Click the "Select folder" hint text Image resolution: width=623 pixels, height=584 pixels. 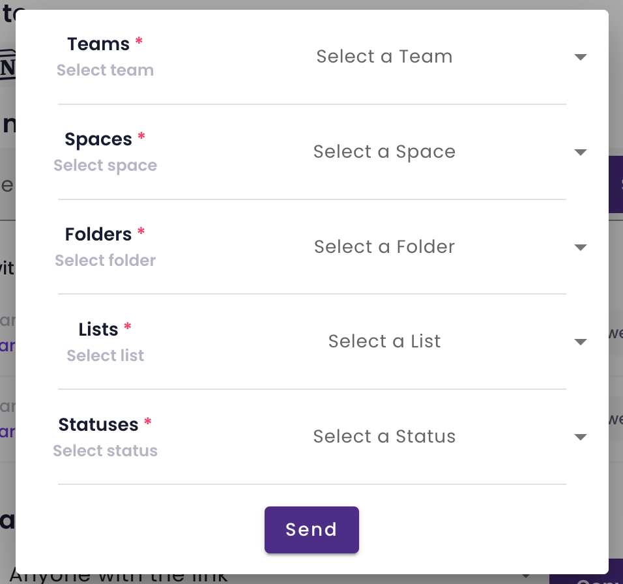tap(106, 261)
